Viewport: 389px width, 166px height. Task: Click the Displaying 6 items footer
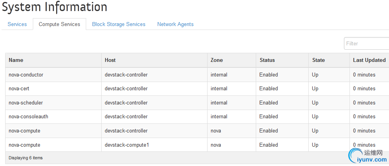tap(26, 158)
